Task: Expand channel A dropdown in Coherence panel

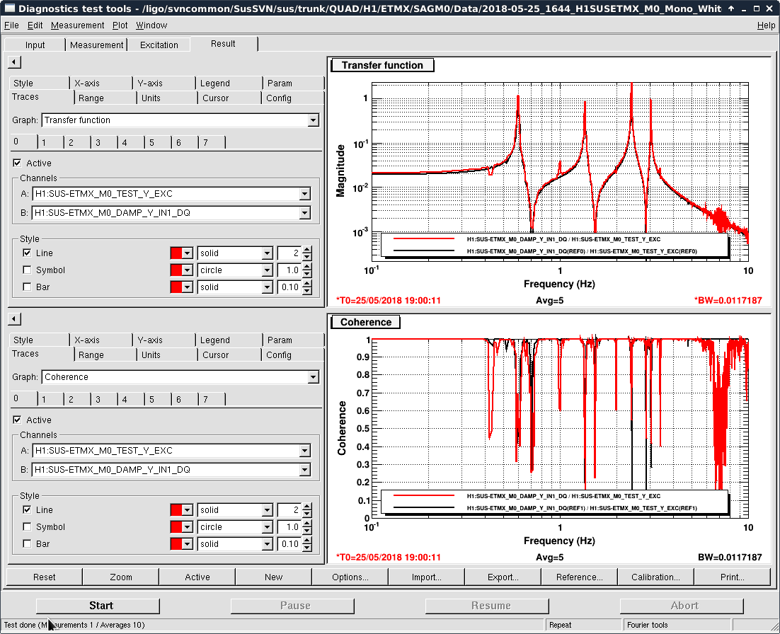Action: [304, 451]
